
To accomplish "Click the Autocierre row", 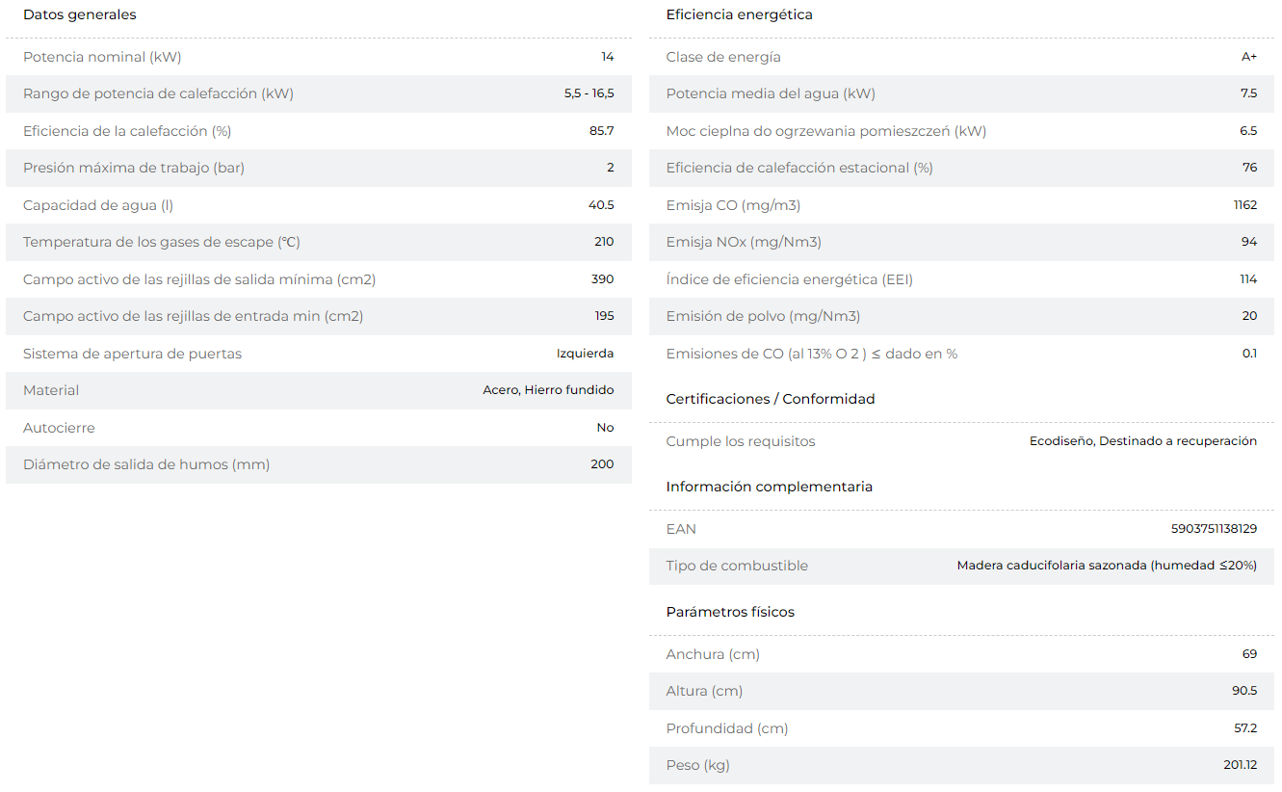I will coord(319,428).
